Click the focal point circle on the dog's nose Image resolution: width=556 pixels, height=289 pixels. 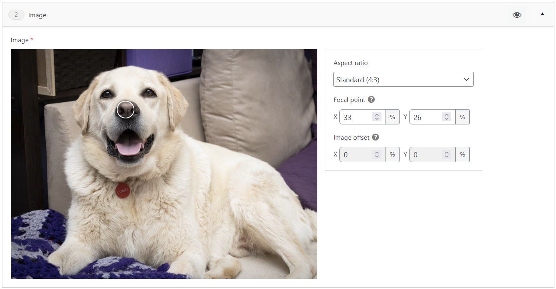(x=126, y=110)
